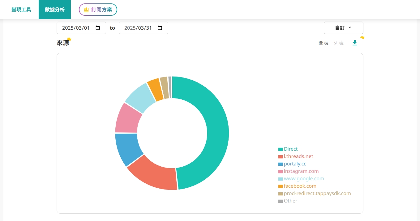420x221 pixels.
Task: Click the crown badge beside 來源 heading
Action: 69,39
